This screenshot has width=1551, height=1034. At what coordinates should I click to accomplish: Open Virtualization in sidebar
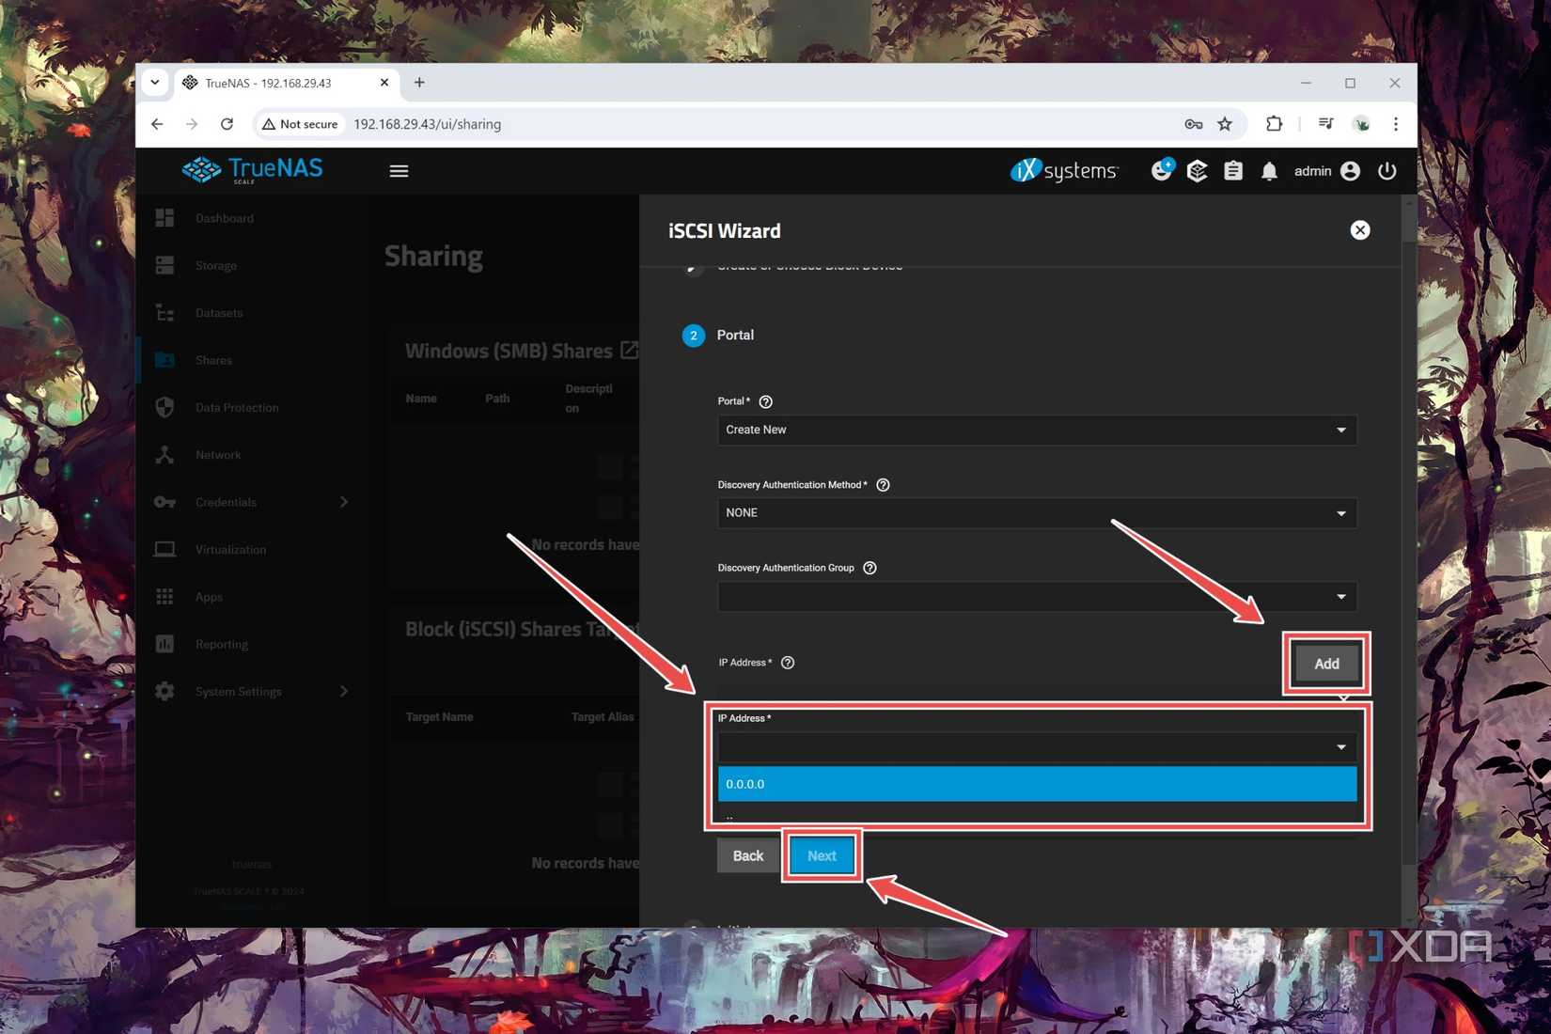[230, 550]
